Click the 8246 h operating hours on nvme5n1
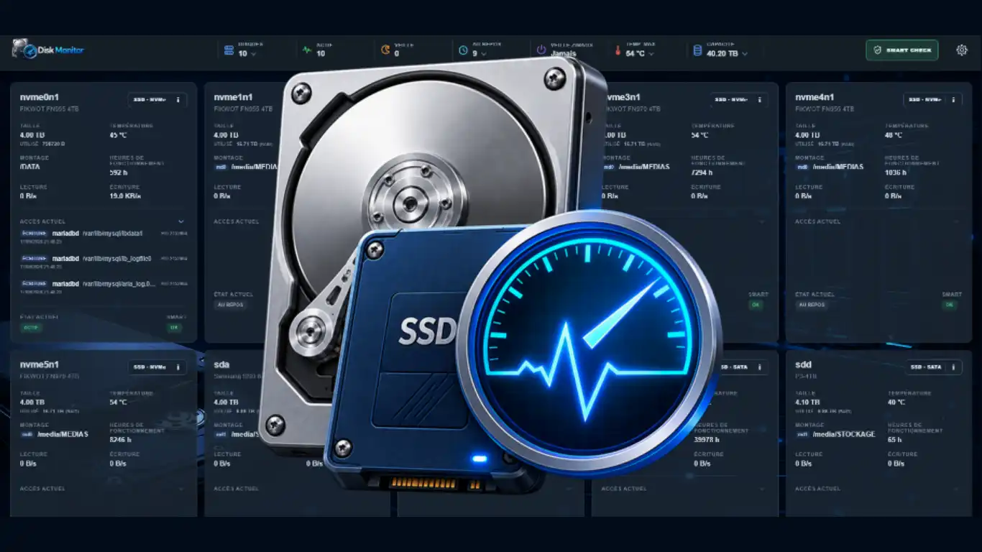The width and height of the screenshot is (982, 552). coord(121,439)
